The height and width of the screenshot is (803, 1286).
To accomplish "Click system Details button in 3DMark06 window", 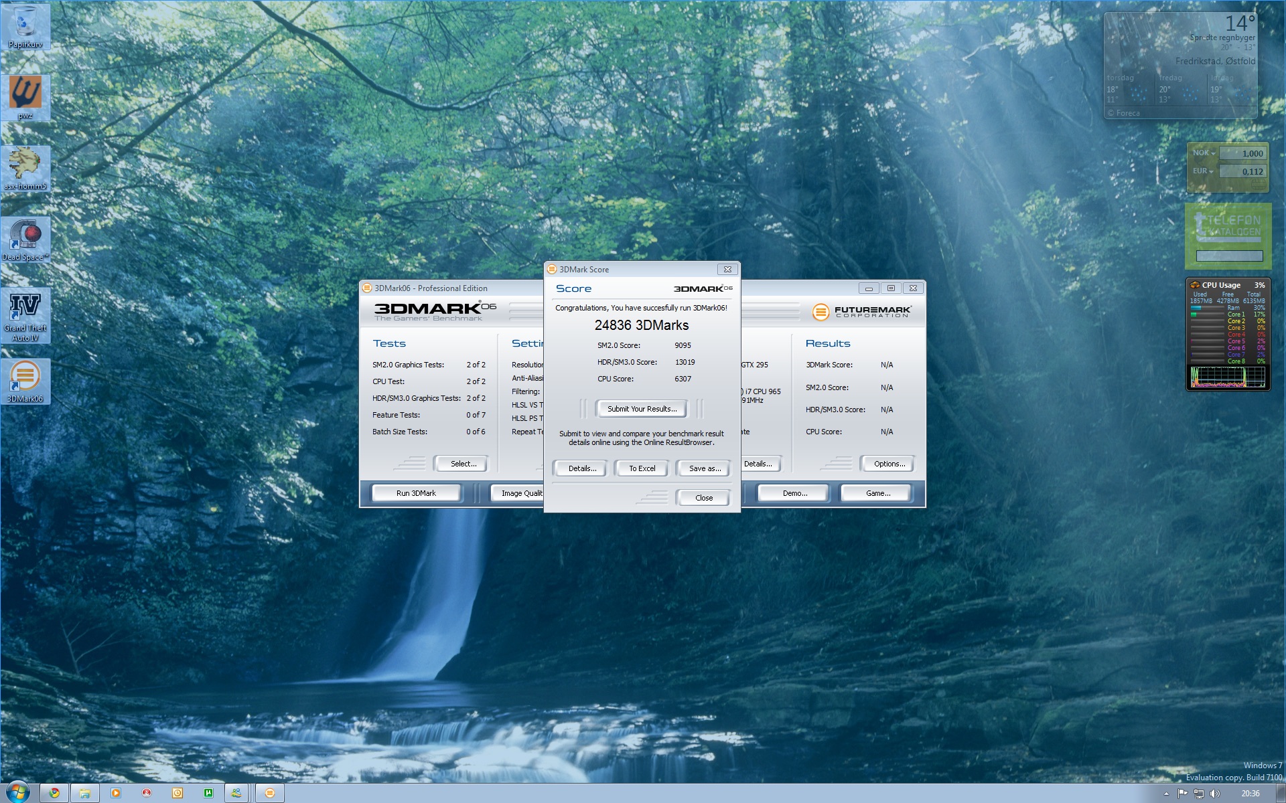I will coord(760,464).
